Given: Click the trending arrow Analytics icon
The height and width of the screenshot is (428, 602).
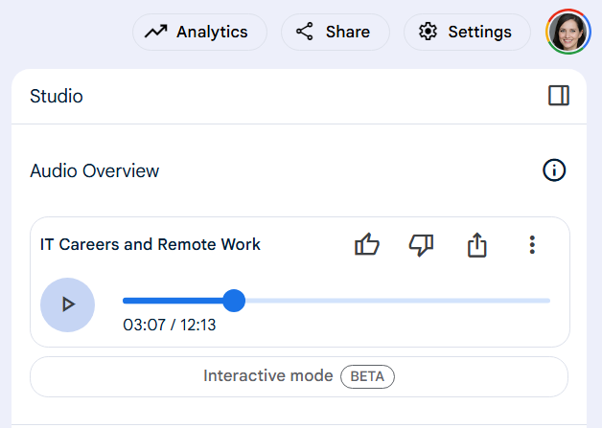Looking at the screenshot, I should (156, 32).
